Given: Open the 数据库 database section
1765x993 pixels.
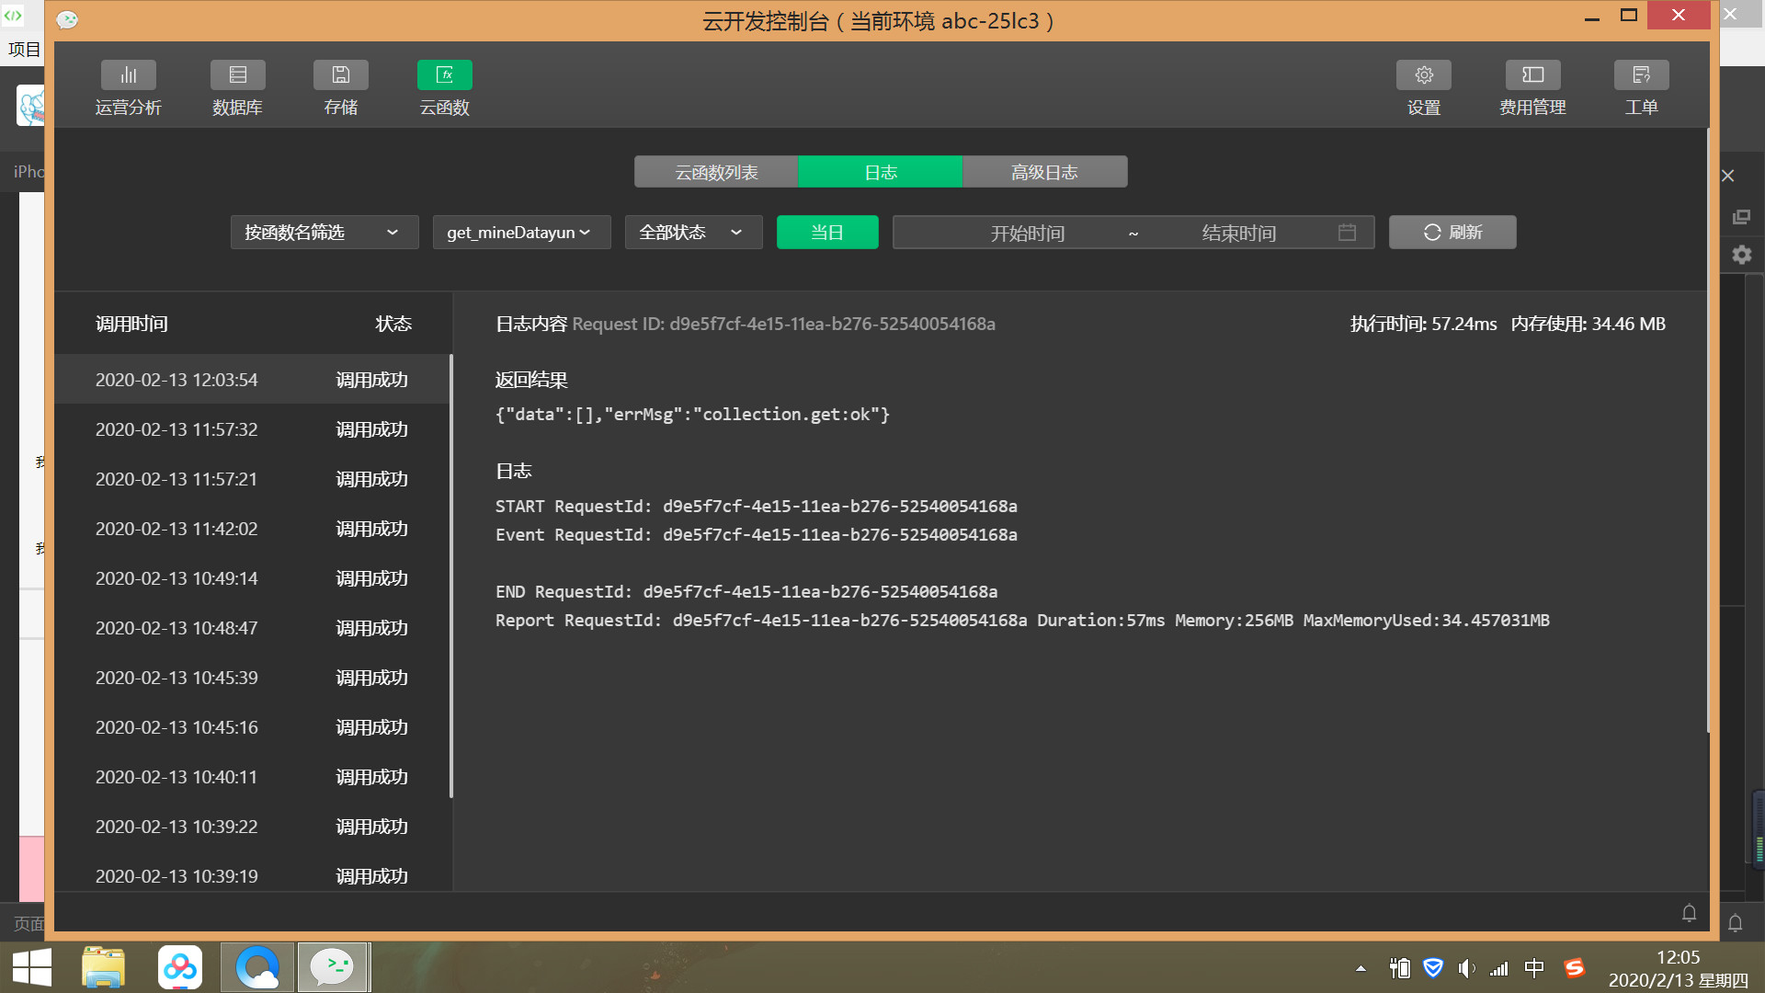Looking at the screenshot, I should pyautogui.click(x=237, y=75).
